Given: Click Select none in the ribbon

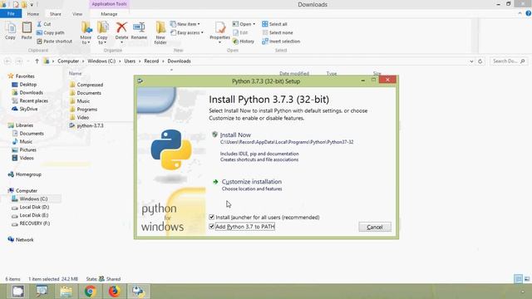Looking at the screenshot, I should coord(278,33).
